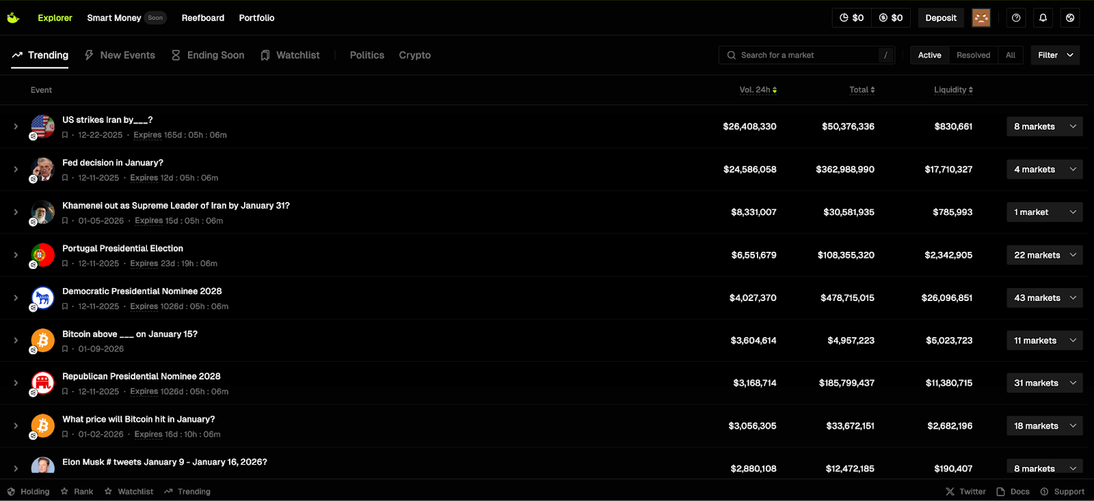This screenshot has height=501, width=1094.
Task: Switch to the New Events tab
Action: 120,55
